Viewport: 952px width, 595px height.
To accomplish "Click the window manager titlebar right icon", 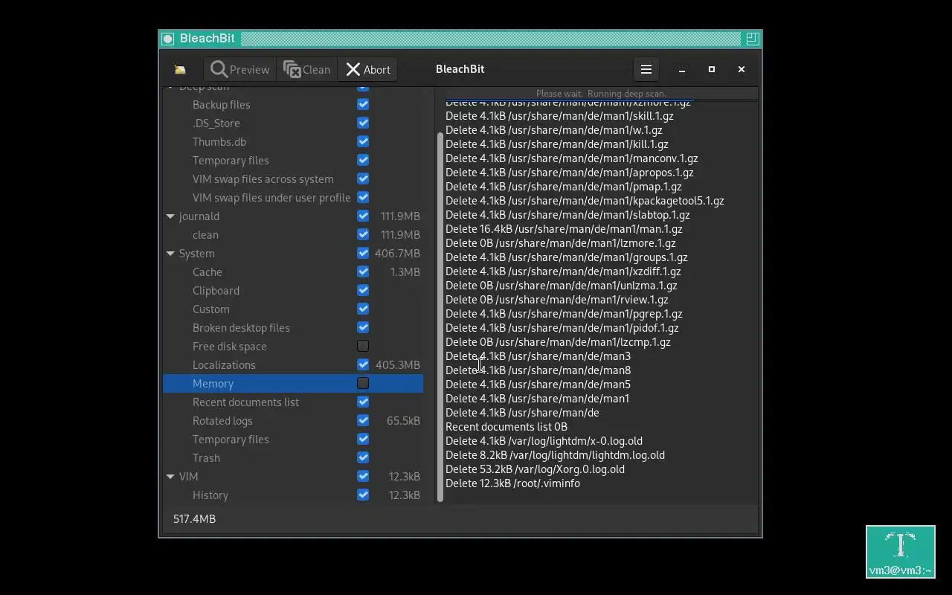I will pos(752,38).
